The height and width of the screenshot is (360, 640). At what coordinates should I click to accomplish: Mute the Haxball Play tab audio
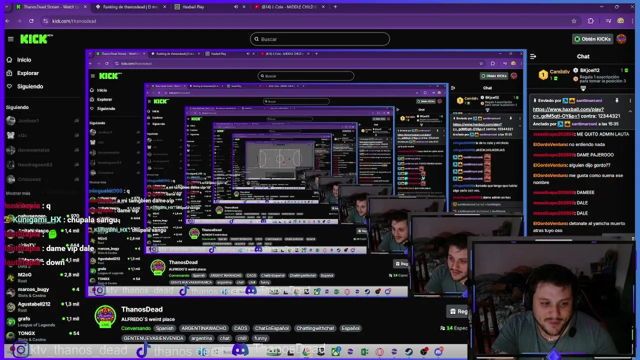click(236, 7)
